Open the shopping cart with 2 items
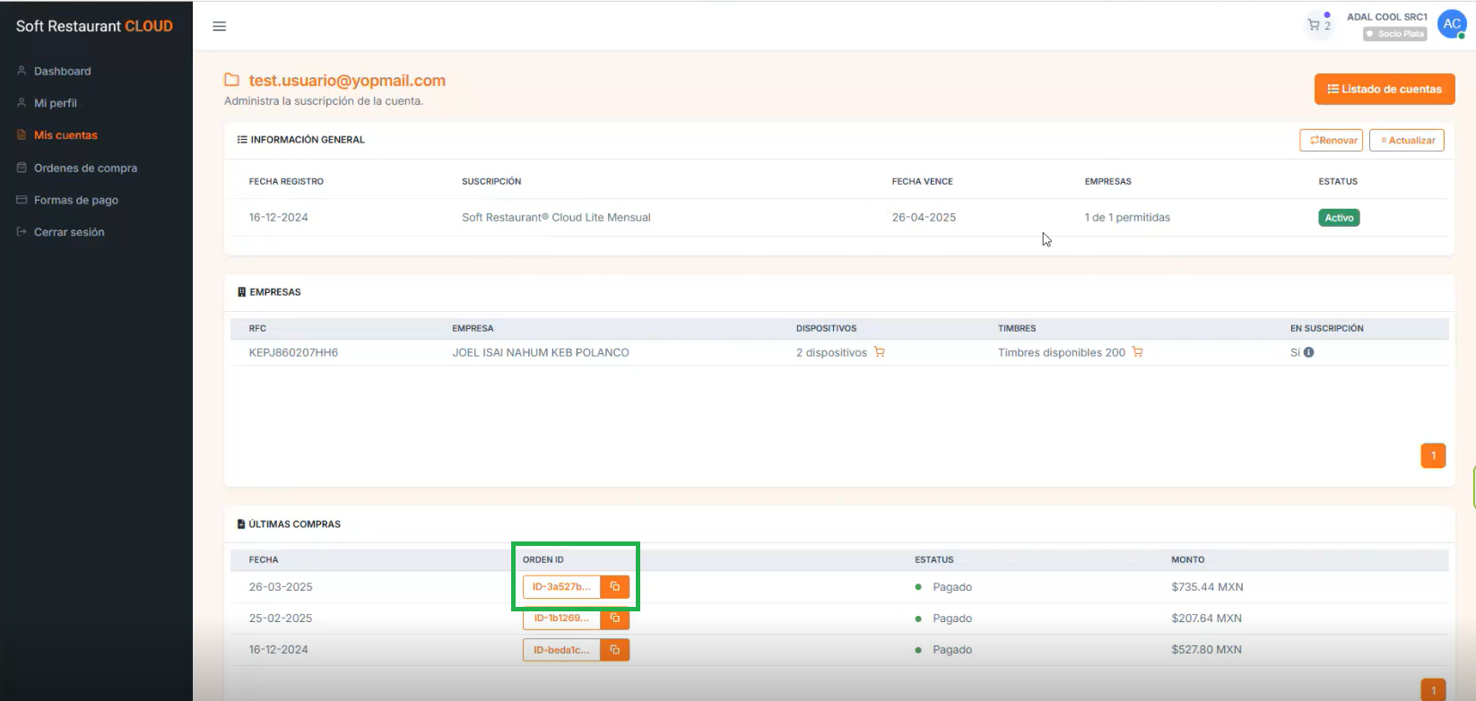 [x=1319, y=25]
